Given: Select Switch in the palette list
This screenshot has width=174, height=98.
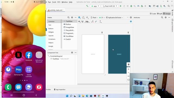Looking at the screenshot, I should [70, 39].
